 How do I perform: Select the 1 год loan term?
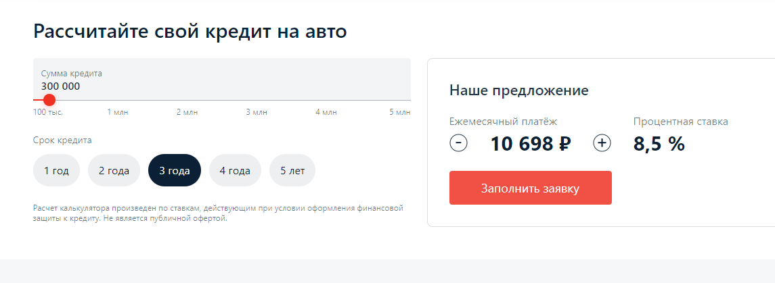[x=56, y=170]
